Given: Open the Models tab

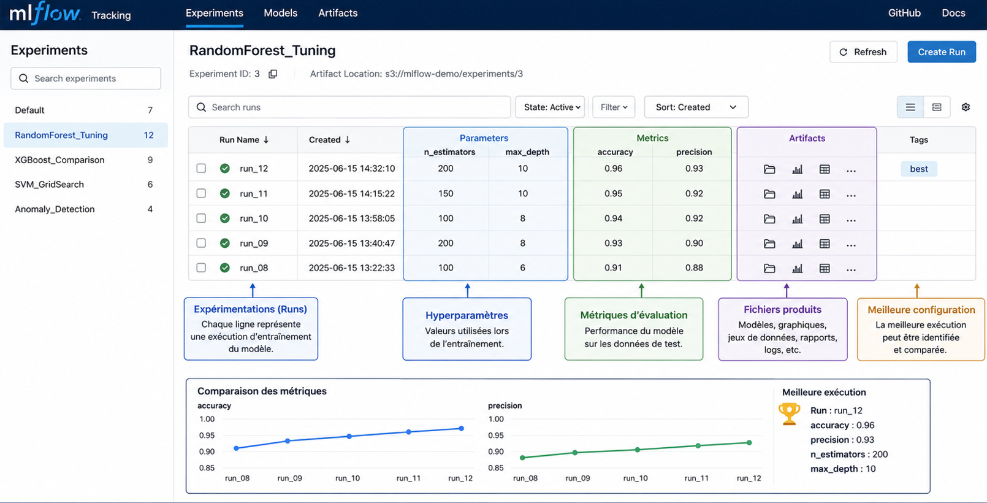Looking at the screenshot, I should 280,13.
